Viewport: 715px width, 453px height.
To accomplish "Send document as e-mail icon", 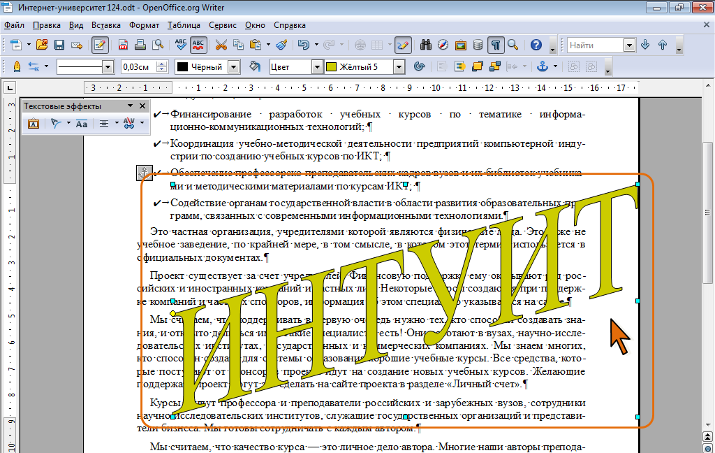I will tap(77, 45).
